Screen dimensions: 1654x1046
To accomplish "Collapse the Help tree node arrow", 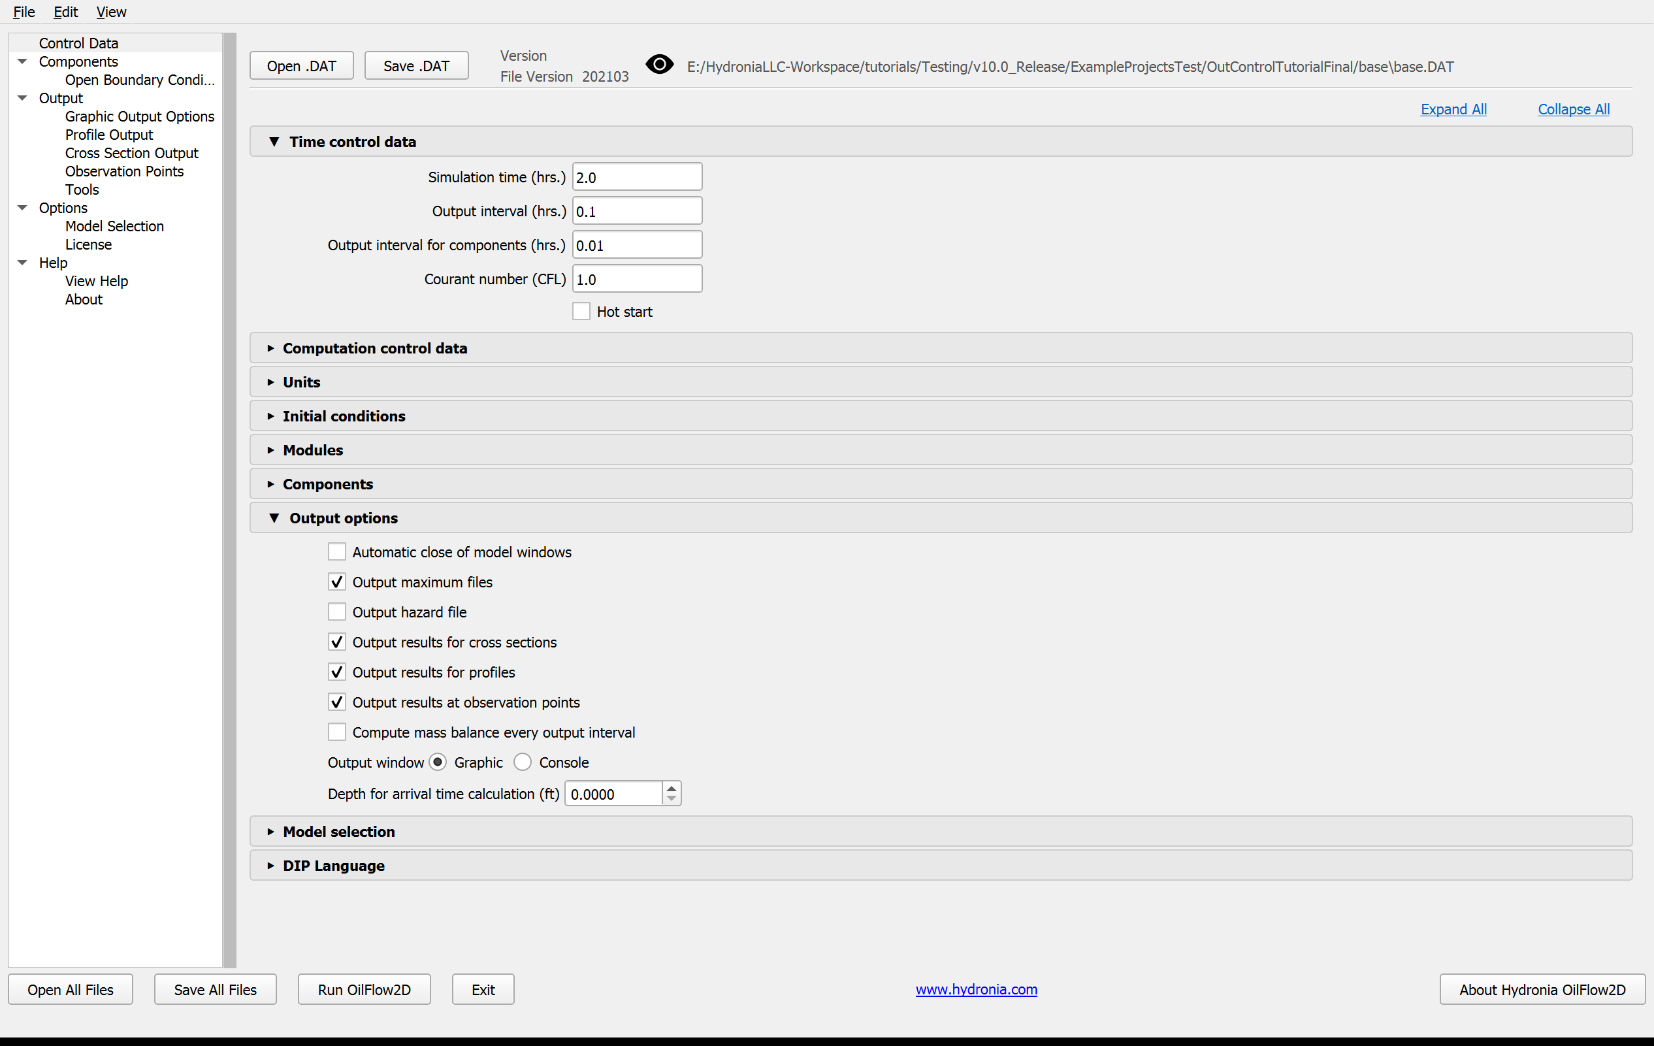I will (x=23, y=263).
